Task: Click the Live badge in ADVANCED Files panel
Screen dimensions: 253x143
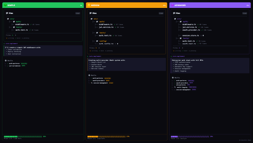Action: (245, 13)
